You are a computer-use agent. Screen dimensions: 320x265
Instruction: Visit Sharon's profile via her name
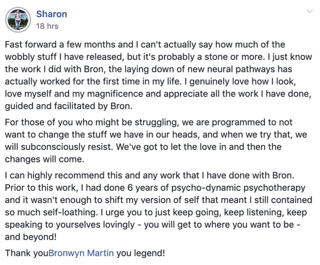[x=51, y=14]
